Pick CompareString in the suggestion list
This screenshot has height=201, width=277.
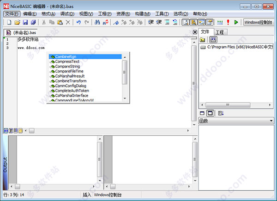[x=85, y=66]
